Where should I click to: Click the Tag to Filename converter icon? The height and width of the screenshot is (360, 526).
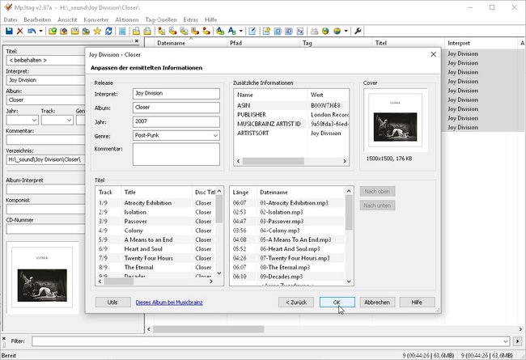click(x=161, y=32)
